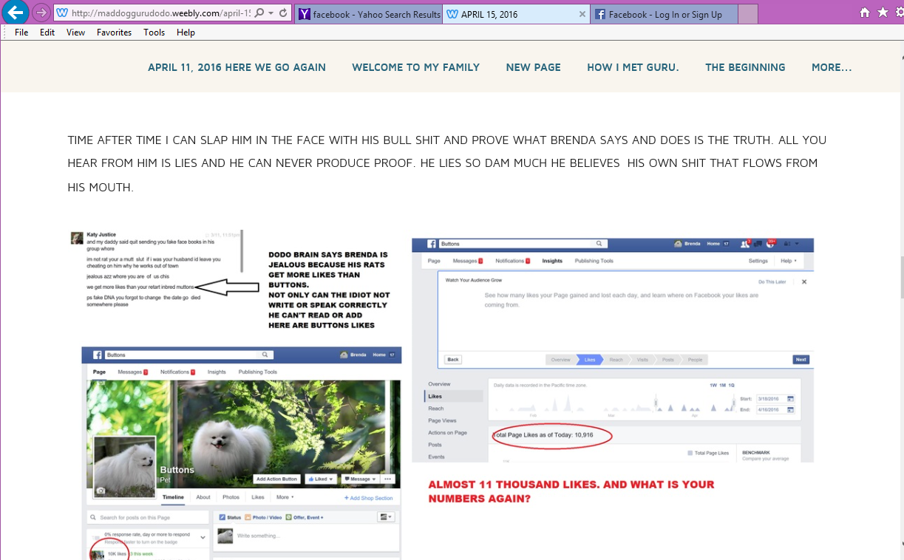Open the April 11, 2016 Here We Go Again page

237,67
